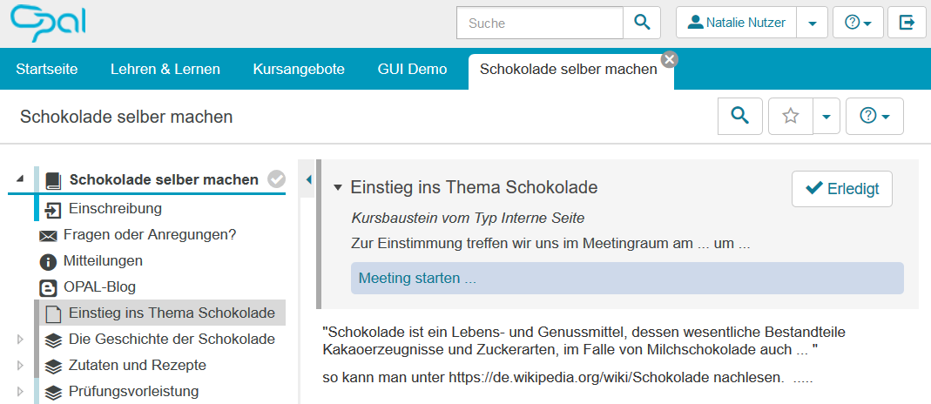
Task: Click the layers icon for Zutaten und Rezepte
Action: click(53, 366)
